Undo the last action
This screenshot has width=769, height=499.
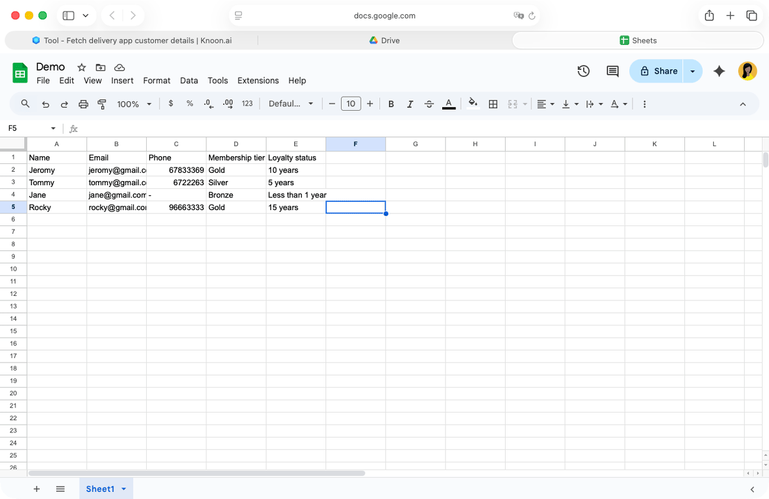pos(45,103)
